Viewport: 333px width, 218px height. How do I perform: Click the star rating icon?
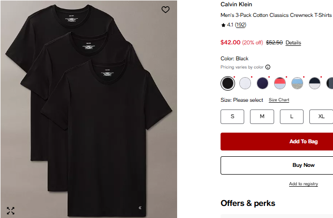[x=223, y=25]
